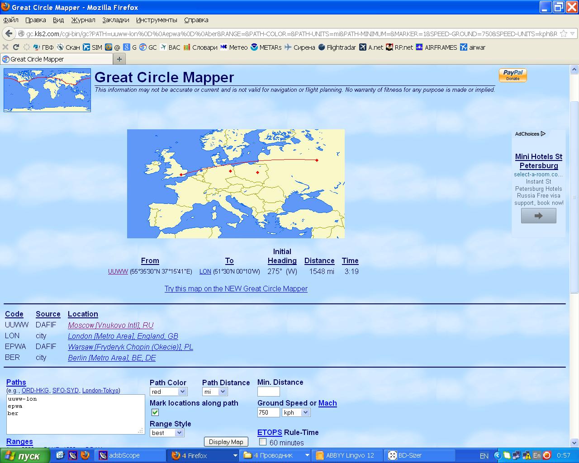Open the Path Distance units dropdown
Screen dimensions: 579x463
pos(215,392)
